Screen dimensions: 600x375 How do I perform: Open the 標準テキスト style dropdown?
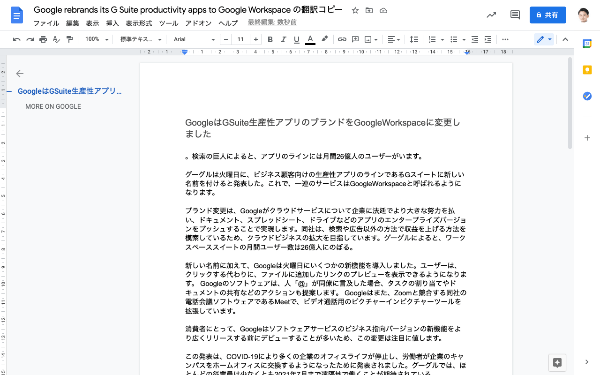(141, 39)
